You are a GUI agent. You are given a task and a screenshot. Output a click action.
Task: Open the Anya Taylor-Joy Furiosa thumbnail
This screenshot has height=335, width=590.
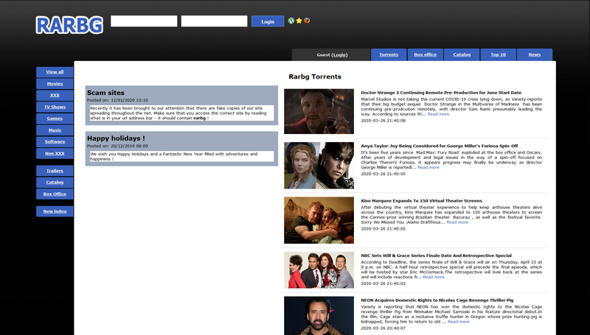coord(319,165)
